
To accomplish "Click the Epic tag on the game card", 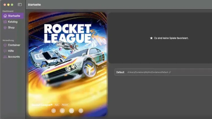I will [57, 105].
